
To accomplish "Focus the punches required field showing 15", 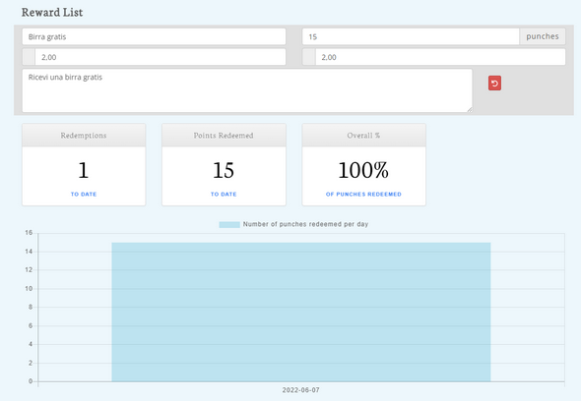I will [411, 36].
